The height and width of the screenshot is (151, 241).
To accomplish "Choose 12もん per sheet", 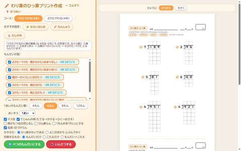I will click(81, 106).
